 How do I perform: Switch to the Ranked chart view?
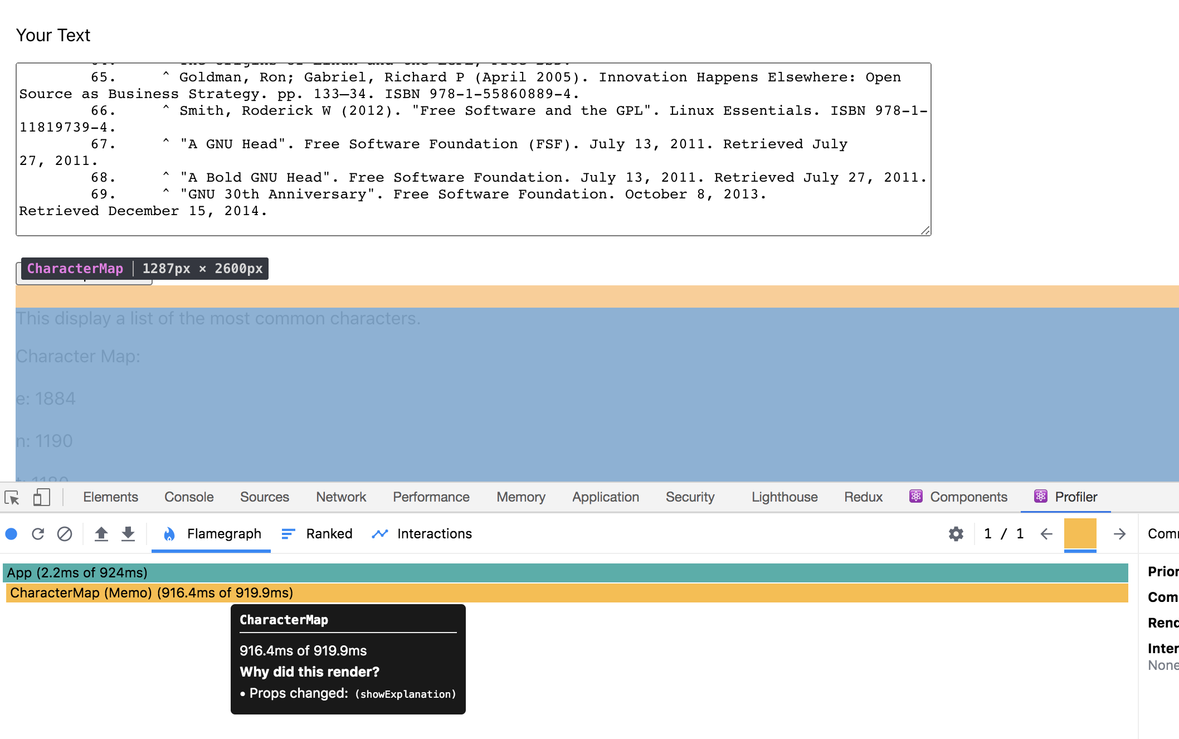pyautogui.click(x=317, y=534)
